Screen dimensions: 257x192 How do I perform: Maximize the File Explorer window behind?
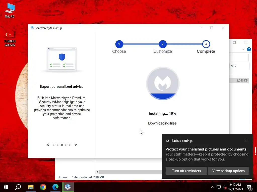(234, 42)
